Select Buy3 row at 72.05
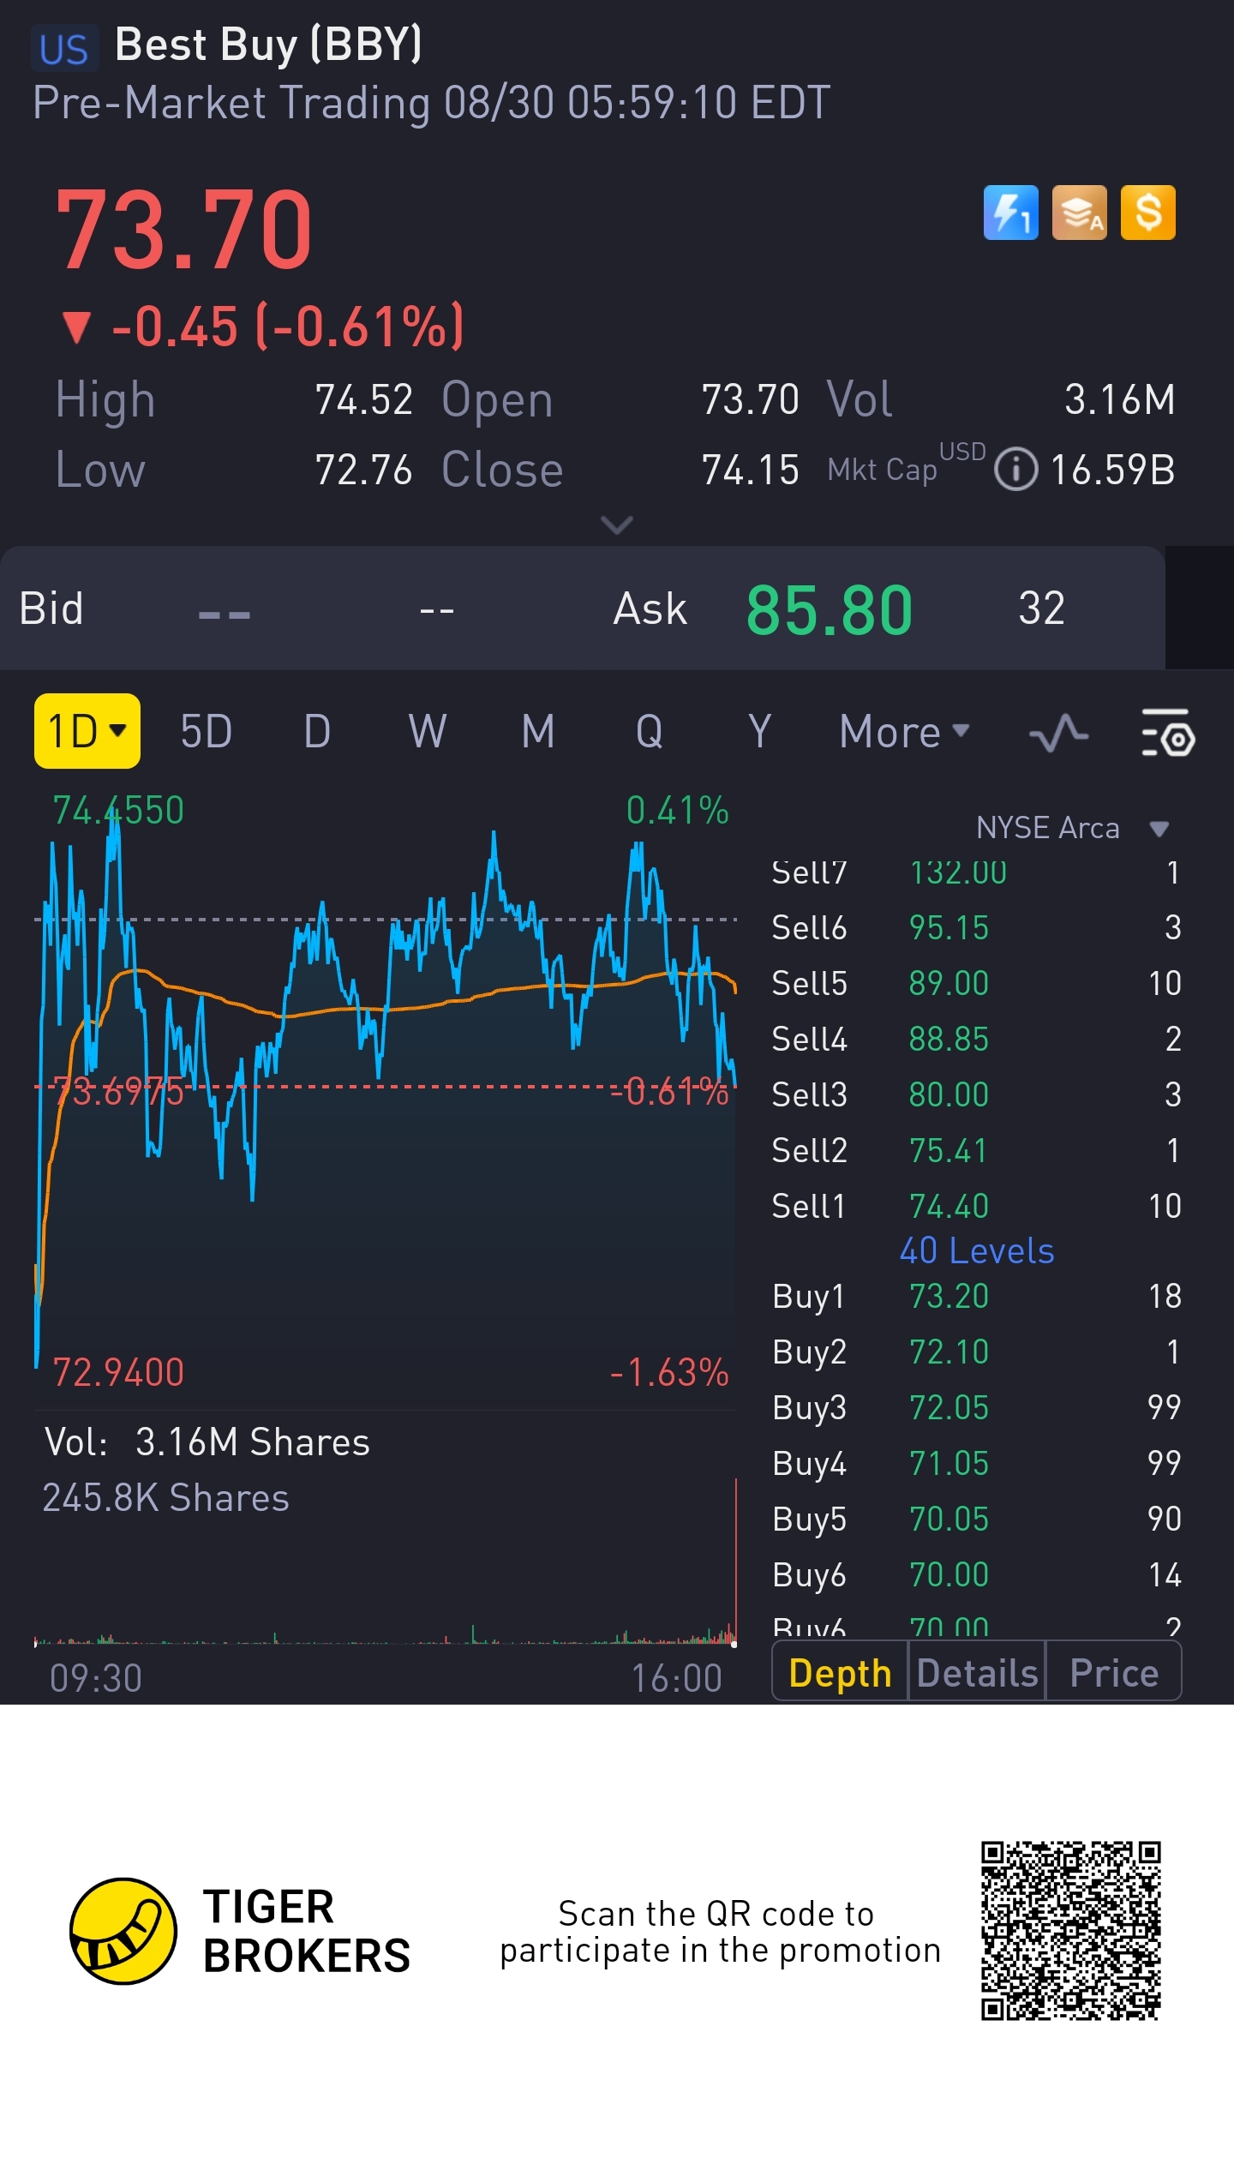 [x=976, y=1408]
